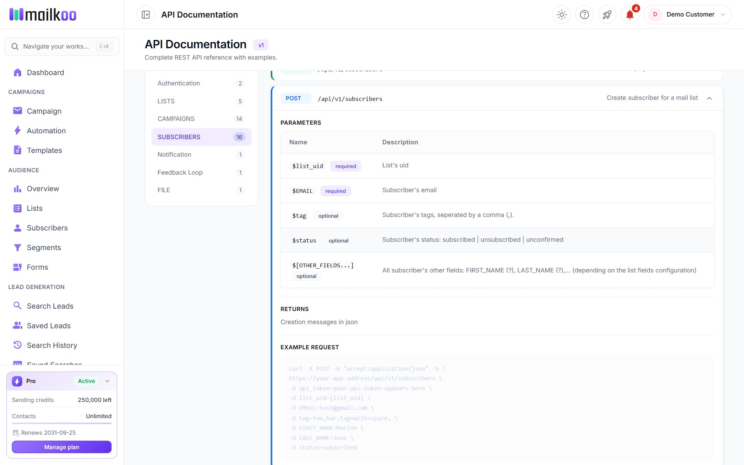Collapse the sidebar panel toggle icon
Screen dimensions: 744x465
[146, 14]
